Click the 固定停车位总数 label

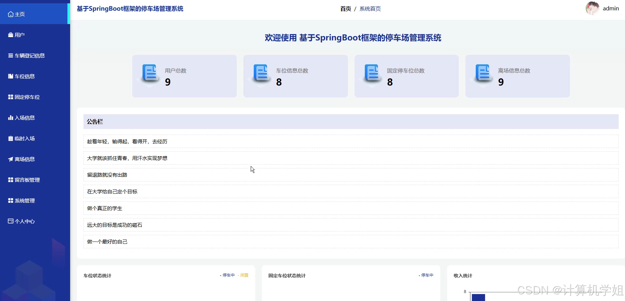click(x=406, y=70)
